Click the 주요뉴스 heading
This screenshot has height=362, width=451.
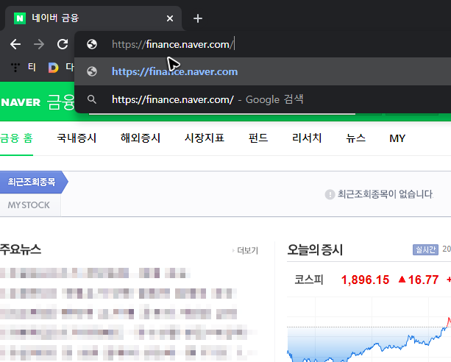[x=21, y=249]
